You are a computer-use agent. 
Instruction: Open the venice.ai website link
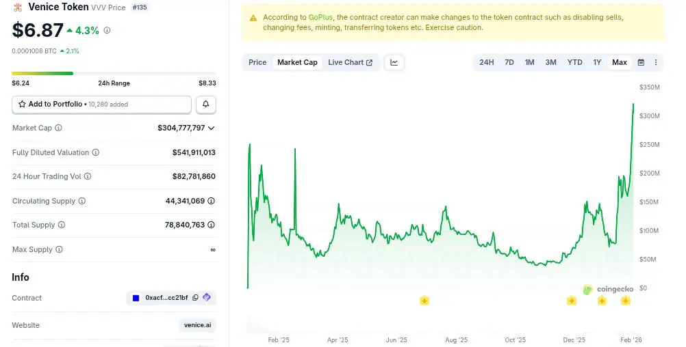click(198, 325)
